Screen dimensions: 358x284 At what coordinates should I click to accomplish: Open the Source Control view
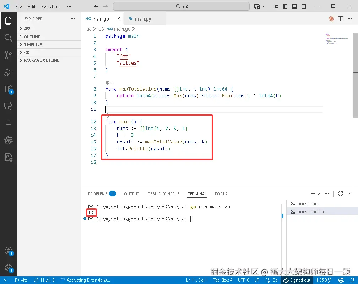[x=9, y=55]
